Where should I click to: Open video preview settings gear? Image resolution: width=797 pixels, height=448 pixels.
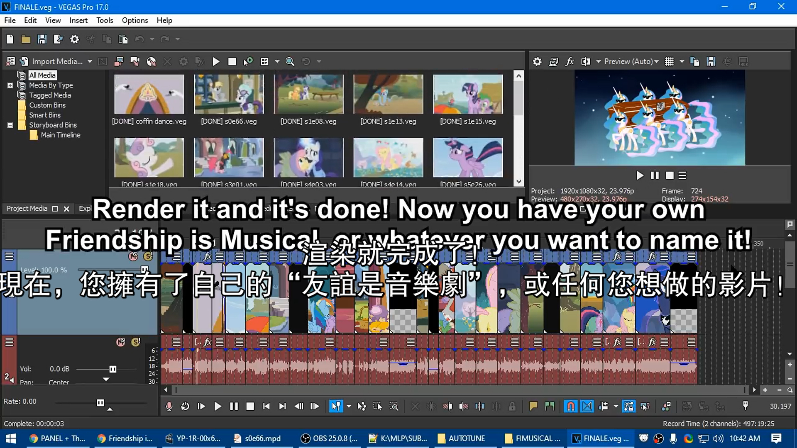pyautogui.click(x=537, y=61)
